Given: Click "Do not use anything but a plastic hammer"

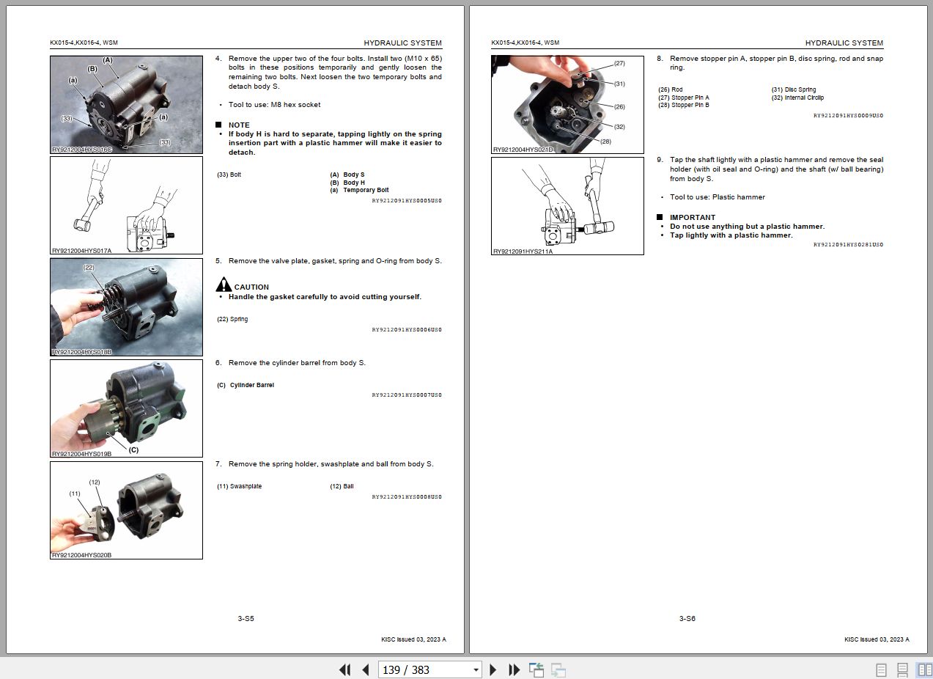Looking at the screenshot, I should 747,227.
